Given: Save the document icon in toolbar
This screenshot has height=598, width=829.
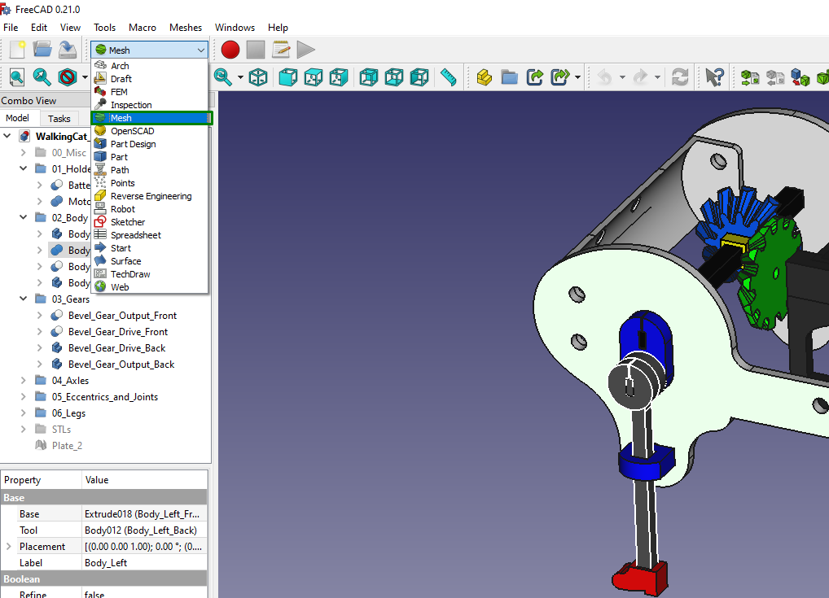Looking at the screenshot, I should pos(68,50).
